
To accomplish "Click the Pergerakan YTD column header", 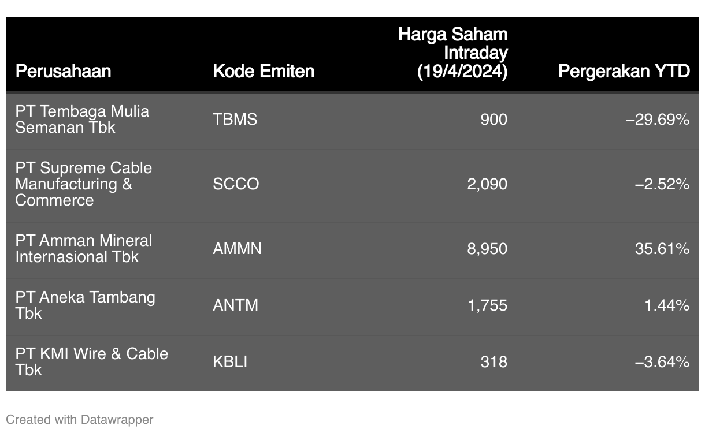I will [624, 71].
